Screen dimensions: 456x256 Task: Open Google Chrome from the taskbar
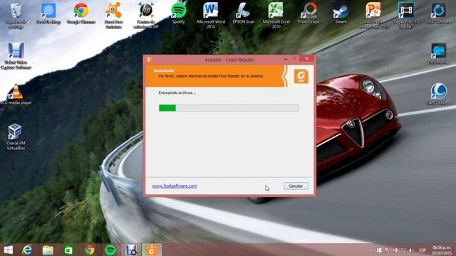[90, 250]
